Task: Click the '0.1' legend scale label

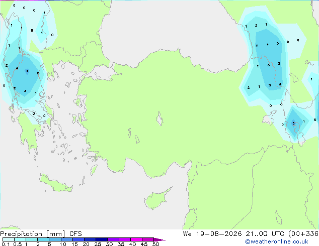Action: (6, 244)
